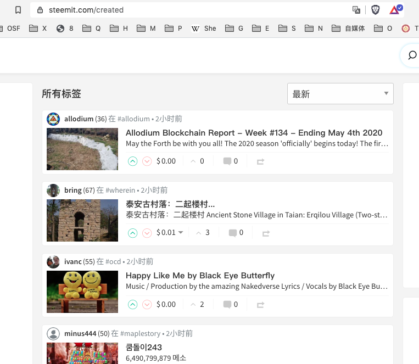
Task: Downvote the Allodium Blockchain Report post
Action: click(147, 161)
